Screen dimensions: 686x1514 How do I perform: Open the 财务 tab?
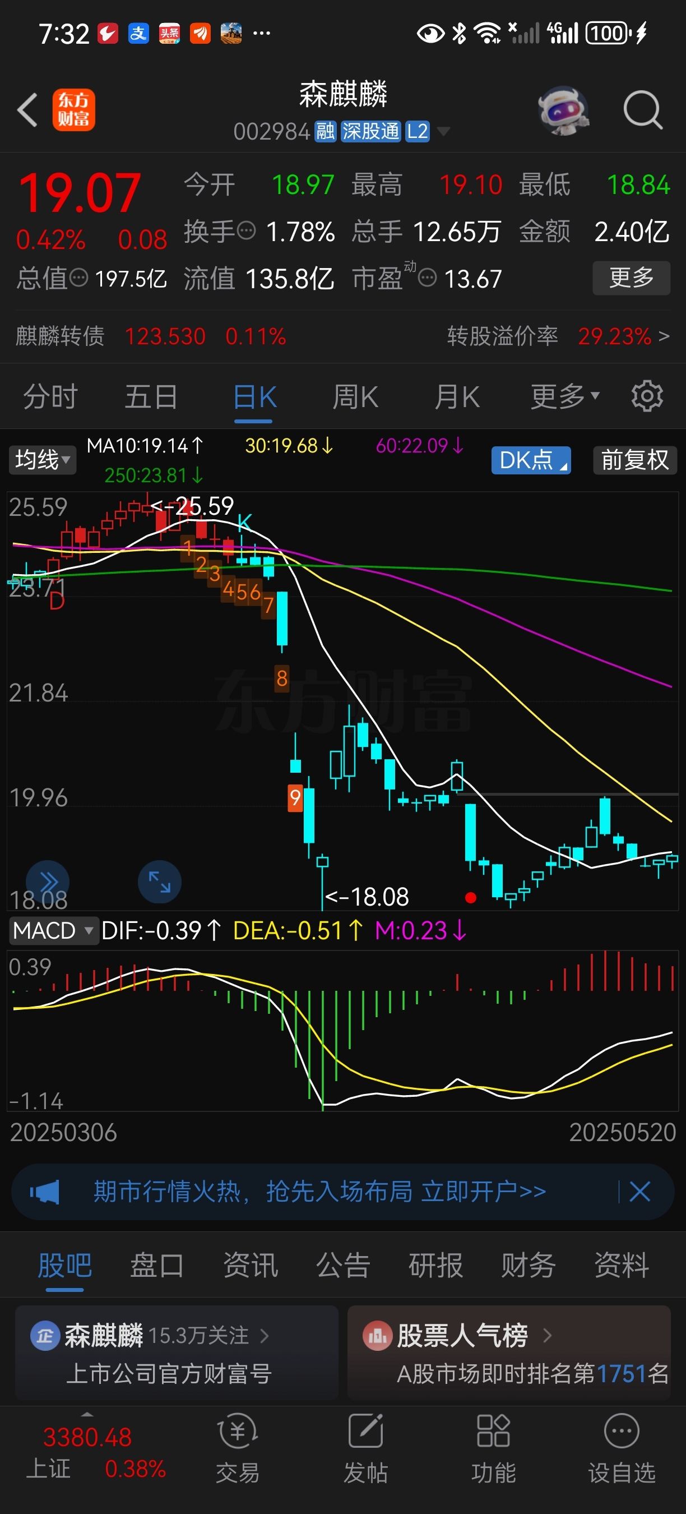pyautogui.click(x=529, y=1265)
